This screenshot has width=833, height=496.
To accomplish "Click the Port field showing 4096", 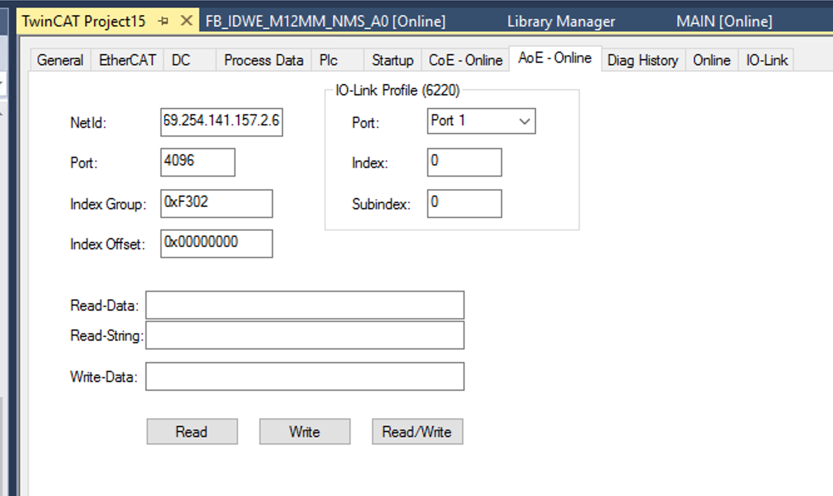I will [198, 162].
